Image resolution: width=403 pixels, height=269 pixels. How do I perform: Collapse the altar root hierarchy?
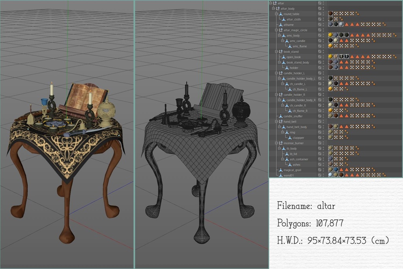point(271,3)
